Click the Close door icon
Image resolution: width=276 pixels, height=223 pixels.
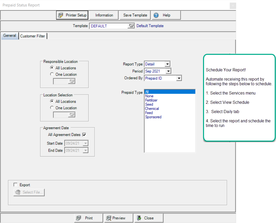tap(139, 218)
